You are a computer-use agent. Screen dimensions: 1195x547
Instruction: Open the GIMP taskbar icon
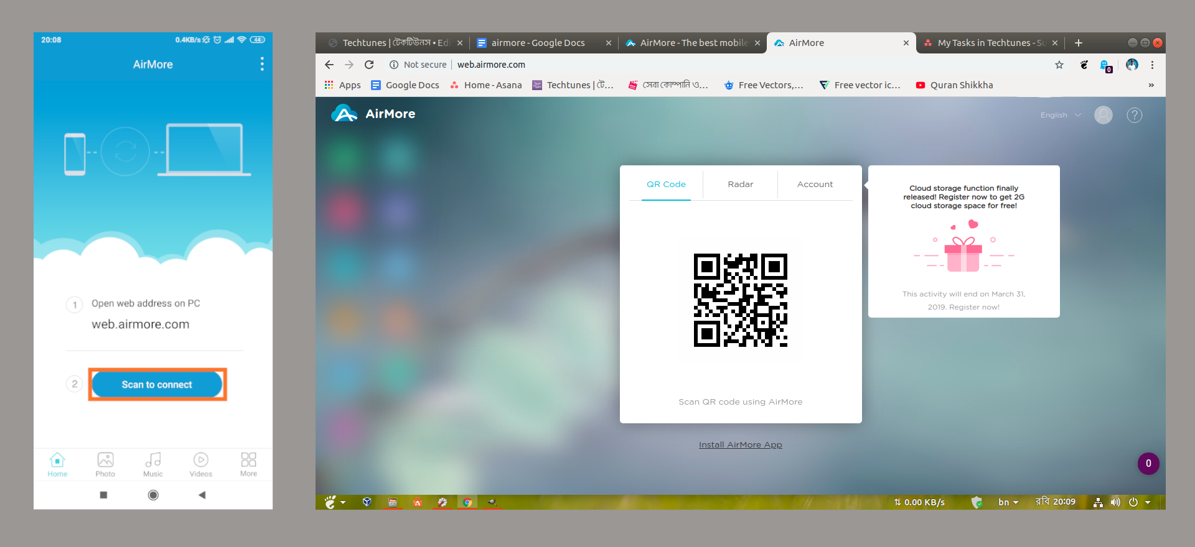492,502
